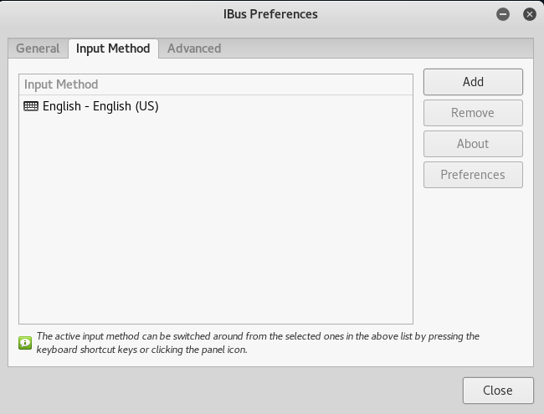The image size is (544, 414).
Task: Click blank panel area beneath the Preferences button
Action: click(473, 257)
